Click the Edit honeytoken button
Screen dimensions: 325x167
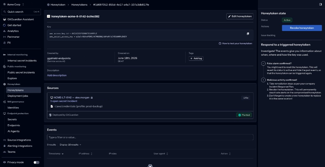(240, 16)
